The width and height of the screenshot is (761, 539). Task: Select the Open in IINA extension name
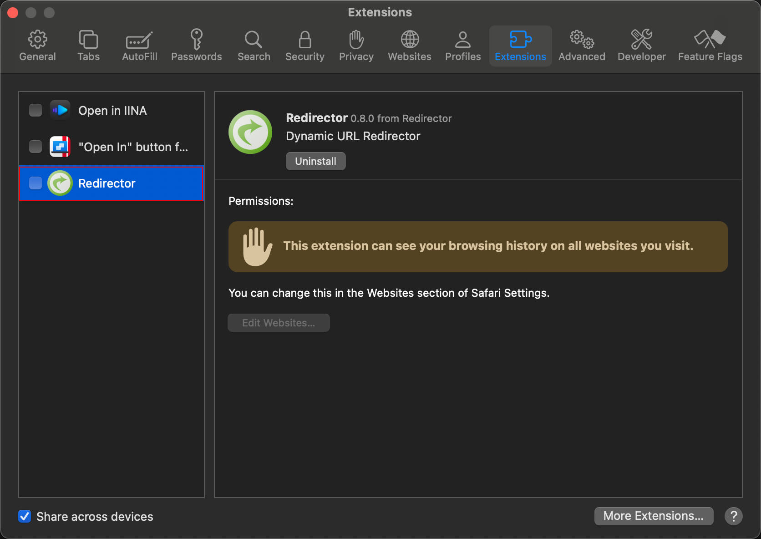click(112, 111)
